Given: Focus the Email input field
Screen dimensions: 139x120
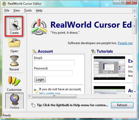Looking at the screenshot, I should point(54,63).
